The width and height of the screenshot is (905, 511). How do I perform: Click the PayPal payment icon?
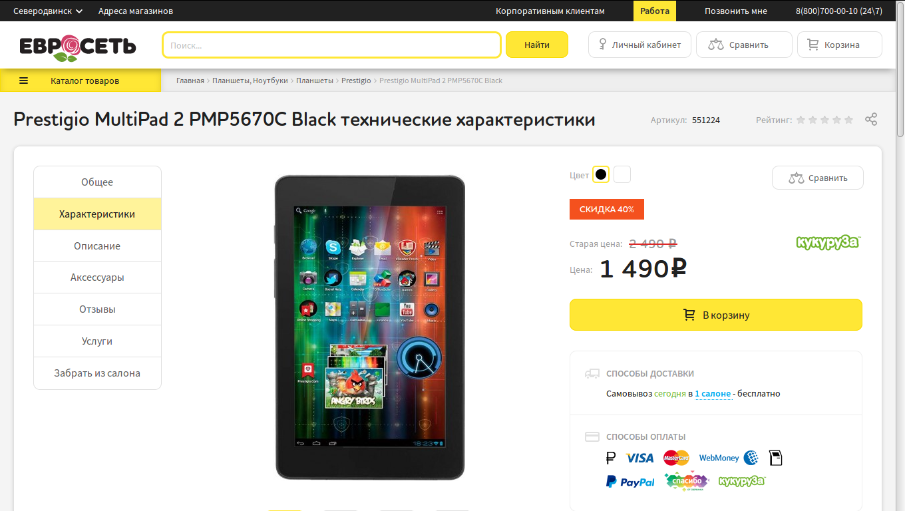point(630,482)
